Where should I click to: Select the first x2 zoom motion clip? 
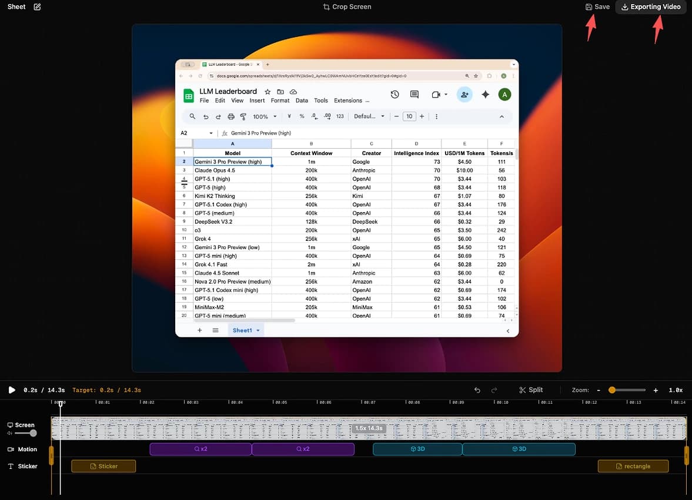point(200,449)
